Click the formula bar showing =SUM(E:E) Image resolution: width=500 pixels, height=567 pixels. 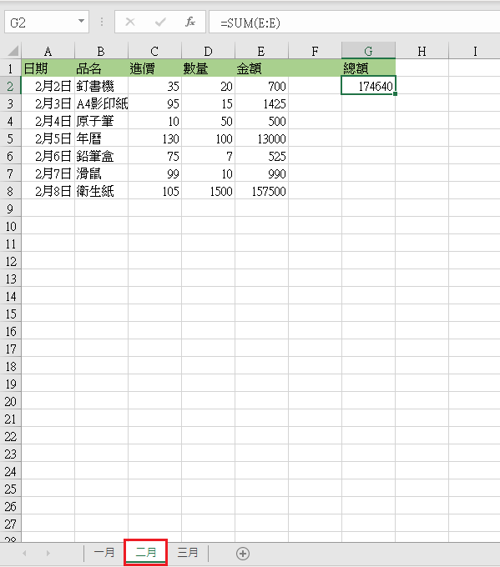(x=355, y=23)
